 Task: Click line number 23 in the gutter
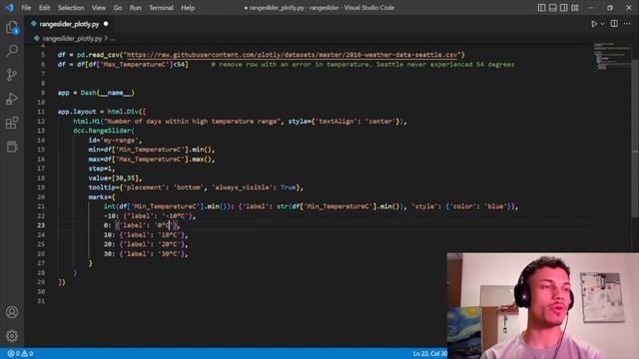point(41,225)
